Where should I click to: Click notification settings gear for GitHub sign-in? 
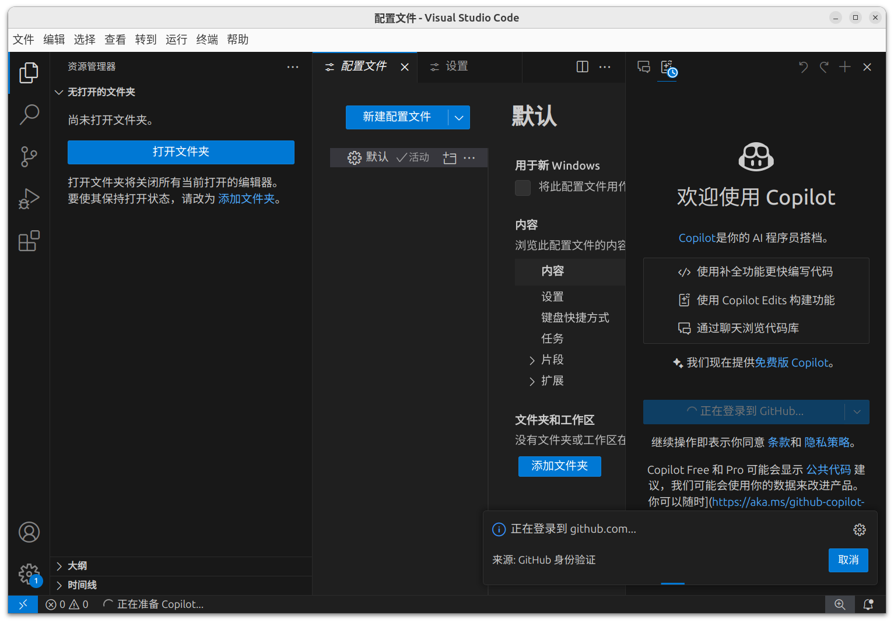(860, 529)
